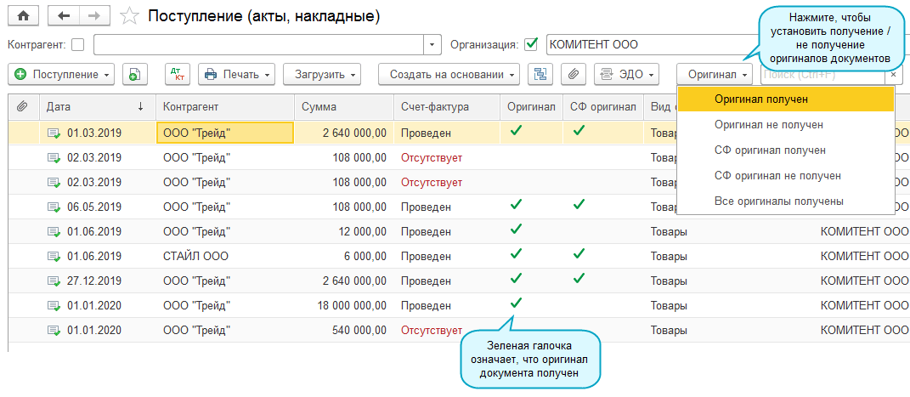910x397 pixels.
Task: Add page to favorites star
Action: click(129, 16)
